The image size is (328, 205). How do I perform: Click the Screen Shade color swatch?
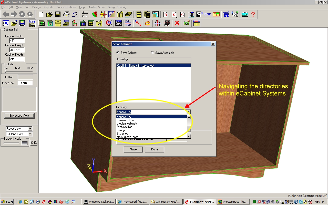point(25,143)
